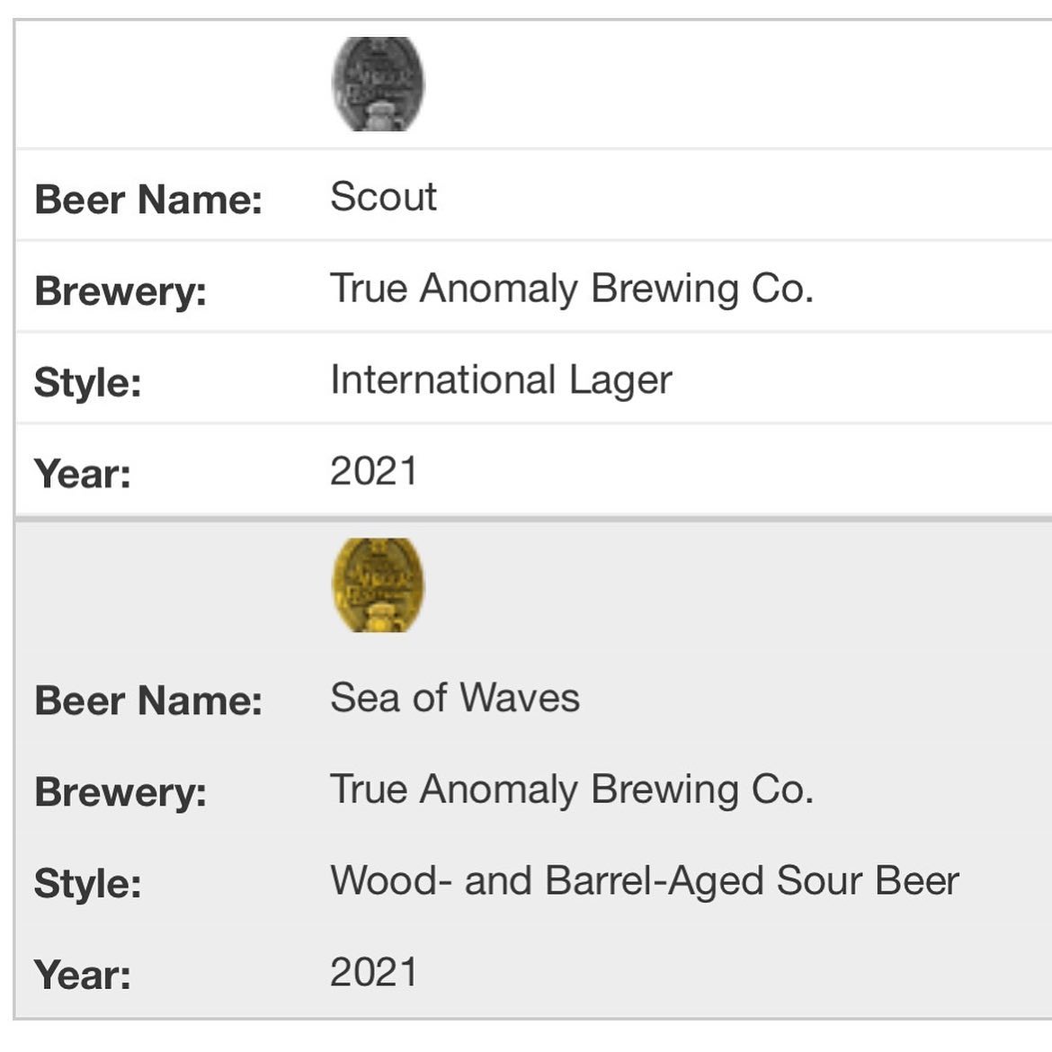Click the second Beer Name label
The image size is (1052, 1052).
148,700
